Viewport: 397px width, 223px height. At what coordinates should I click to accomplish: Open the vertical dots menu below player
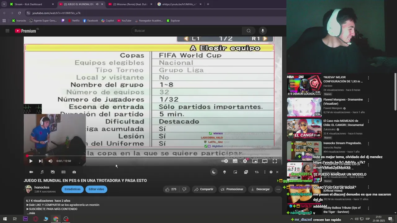coord(265,172)
